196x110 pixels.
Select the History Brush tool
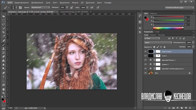click(3, 53)
